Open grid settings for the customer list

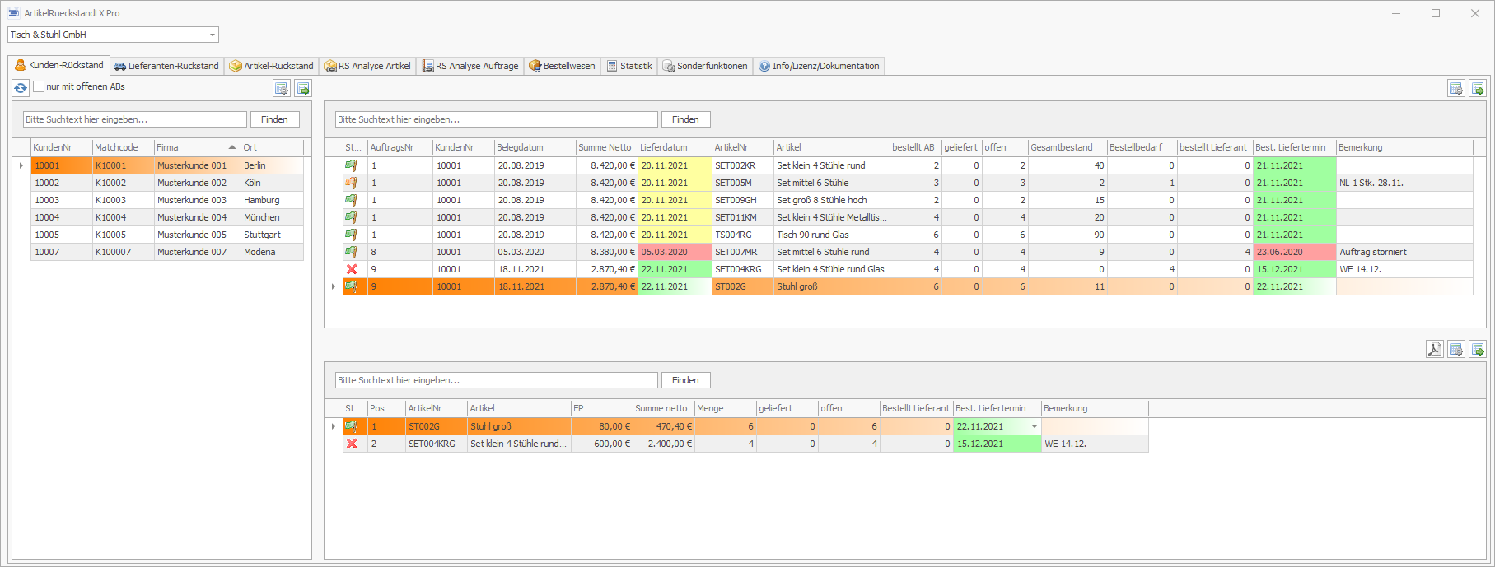pos(282,88)
